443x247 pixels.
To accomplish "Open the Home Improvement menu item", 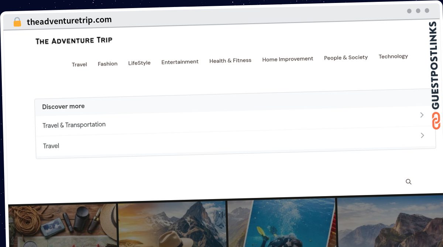I will (x=288, y=59).
